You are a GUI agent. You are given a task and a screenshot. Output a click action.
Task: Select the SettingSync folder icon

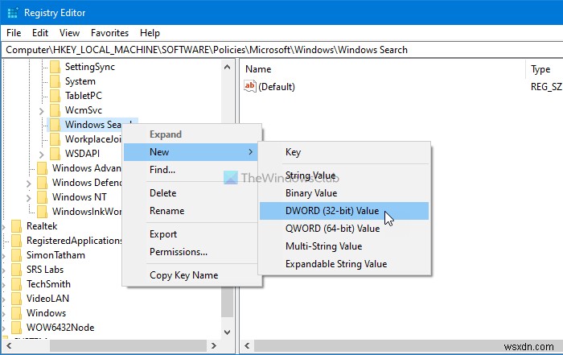tap(55, 67)
